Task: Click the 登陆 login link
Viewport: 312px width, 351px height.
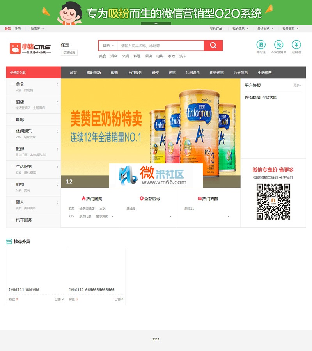Action: [8, 28]
